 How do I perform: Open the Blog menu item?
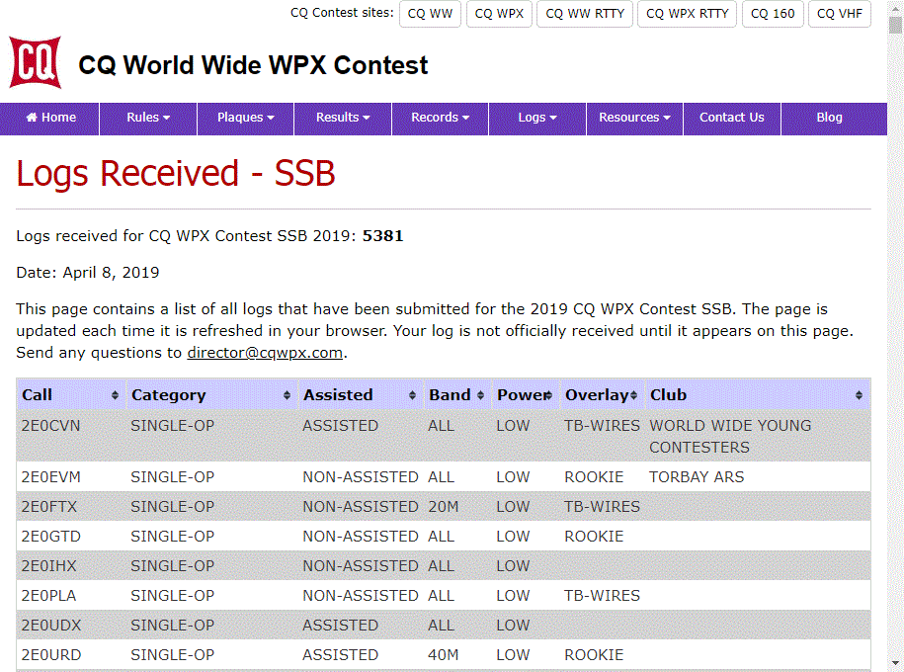(x=829, y=118)
